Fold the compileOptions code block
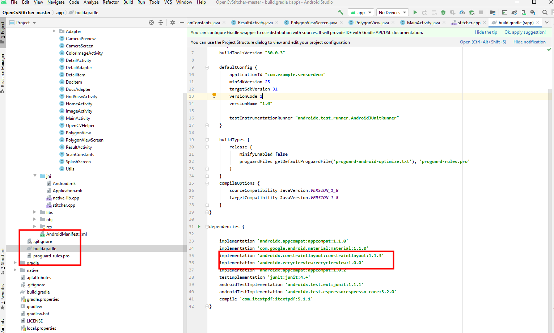 point(207,183)
